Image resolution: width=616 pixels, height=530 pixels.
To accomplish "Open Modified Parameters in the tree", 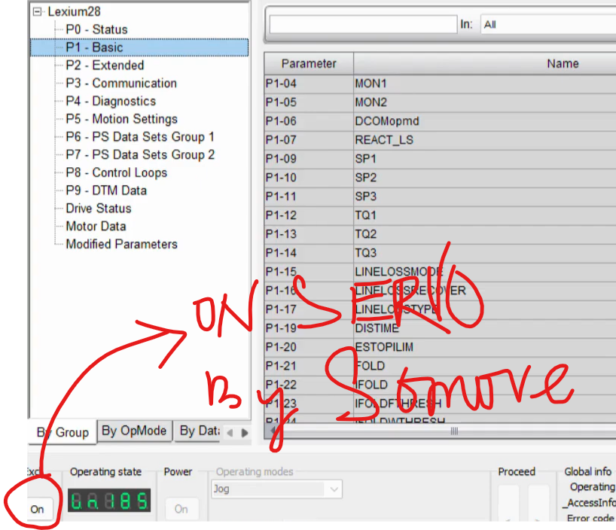I will (x=121, y=244).
